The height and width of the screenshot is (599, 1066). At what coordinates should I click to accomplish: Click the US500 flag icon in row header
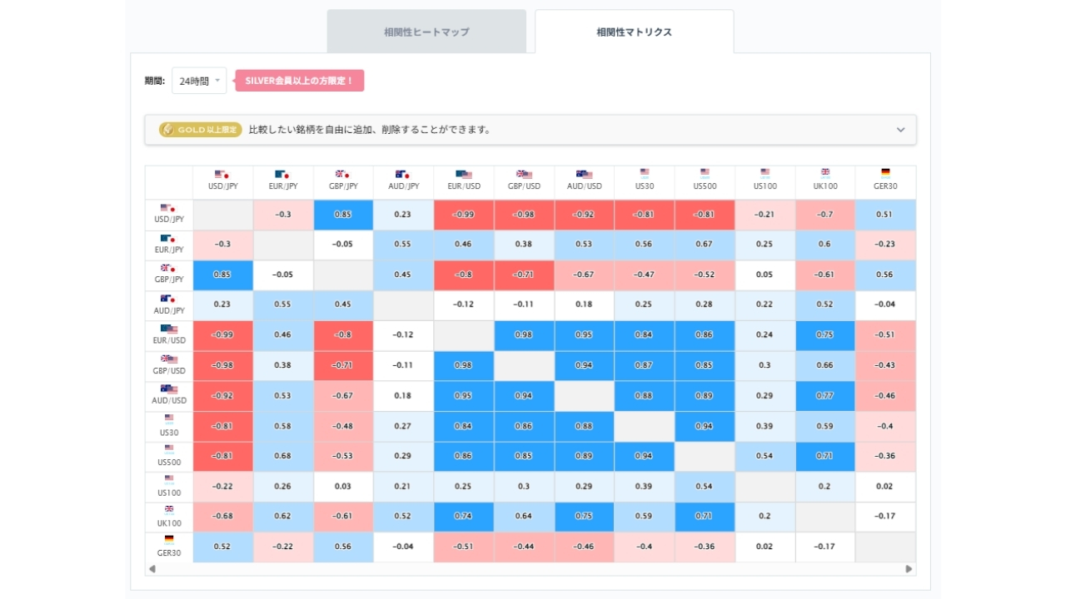(x=169, y=448)
